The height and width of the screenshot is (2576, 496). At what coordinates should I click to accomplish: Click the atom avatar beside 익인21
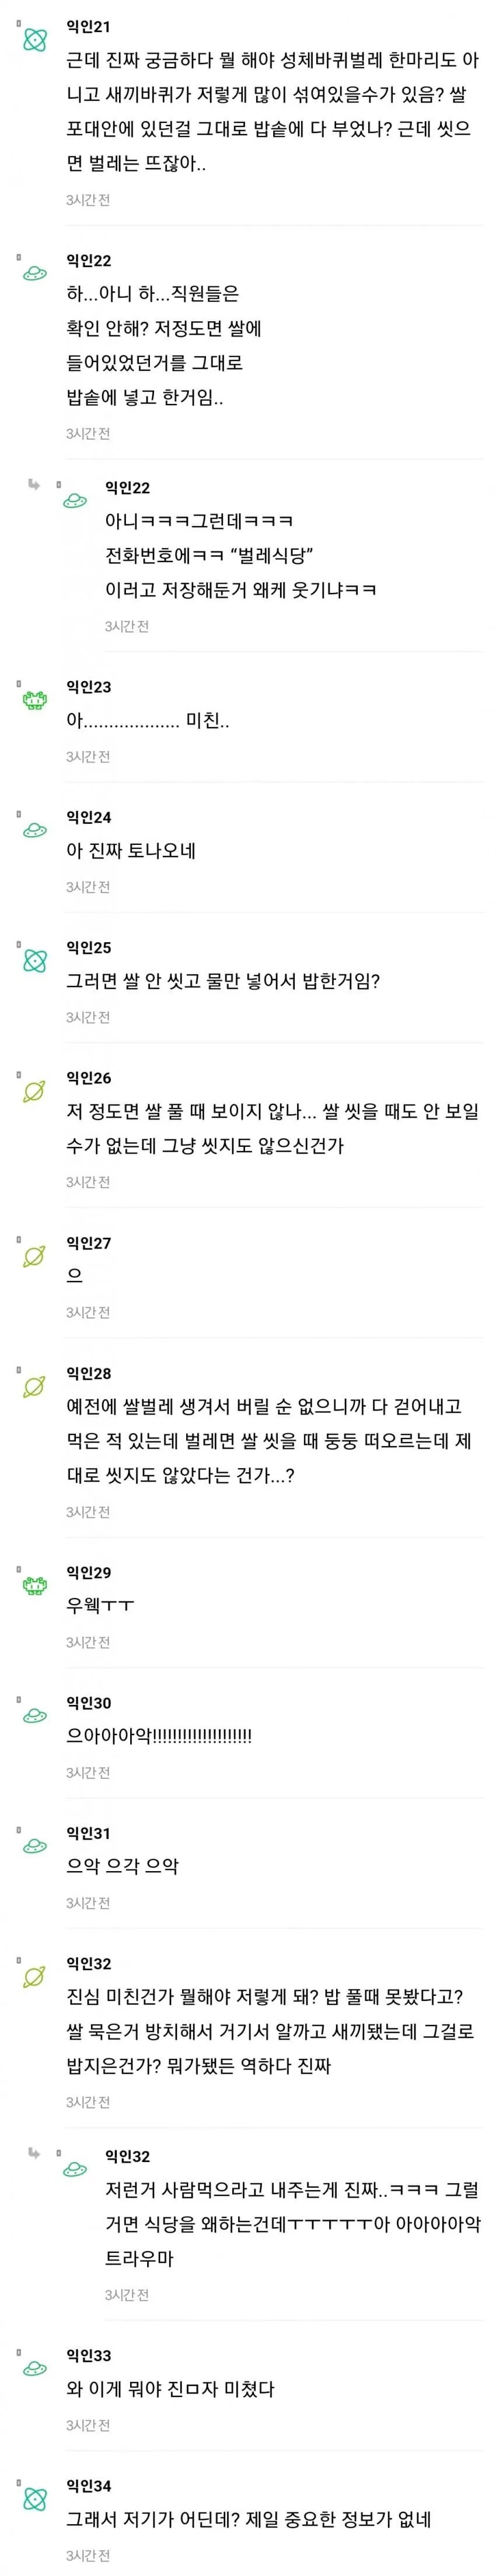pyautogui.click(x=35, y=40)
